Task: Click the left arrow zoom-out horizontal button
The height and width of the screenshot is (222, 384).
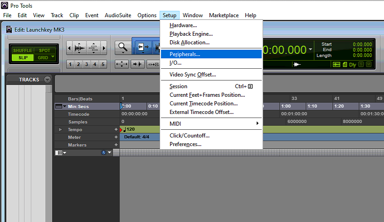Action: pyautogui.click(x=69, y=48)
